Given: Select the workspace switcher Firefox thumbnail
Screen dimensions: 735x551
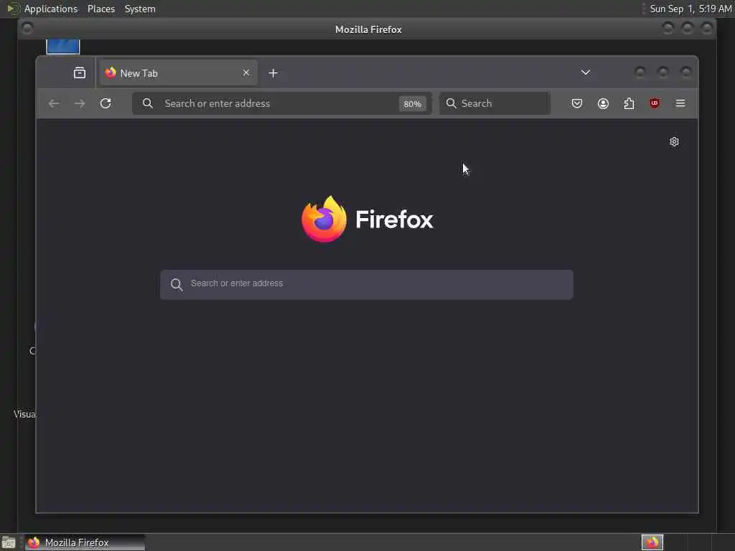Looking at the screenshot, I should coord(652,542).
